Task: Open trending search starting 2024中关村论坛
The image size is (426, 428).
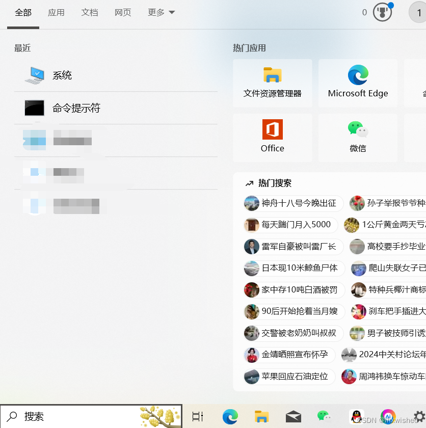Action: (383, 355)
